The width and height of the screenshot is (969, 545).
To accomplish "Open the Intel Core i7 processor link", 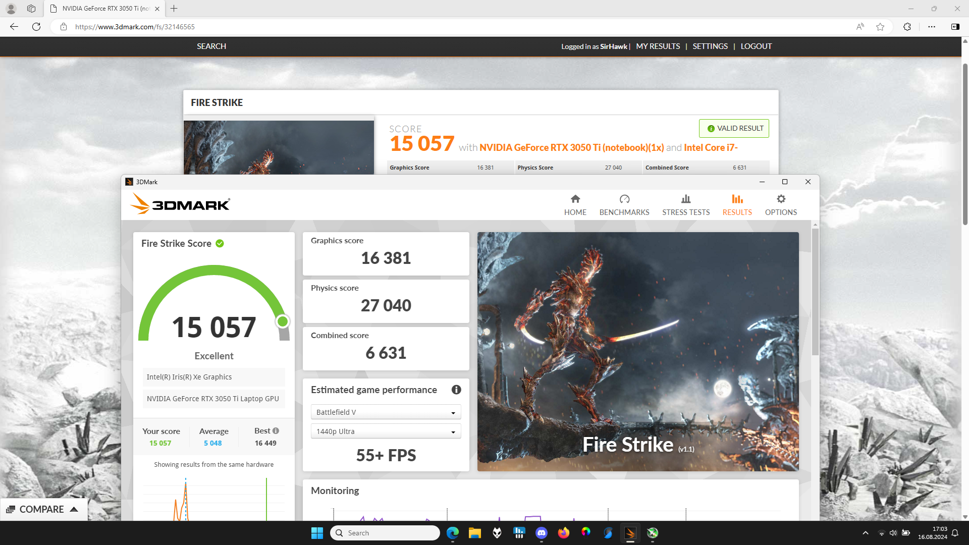I will (711, 147).
